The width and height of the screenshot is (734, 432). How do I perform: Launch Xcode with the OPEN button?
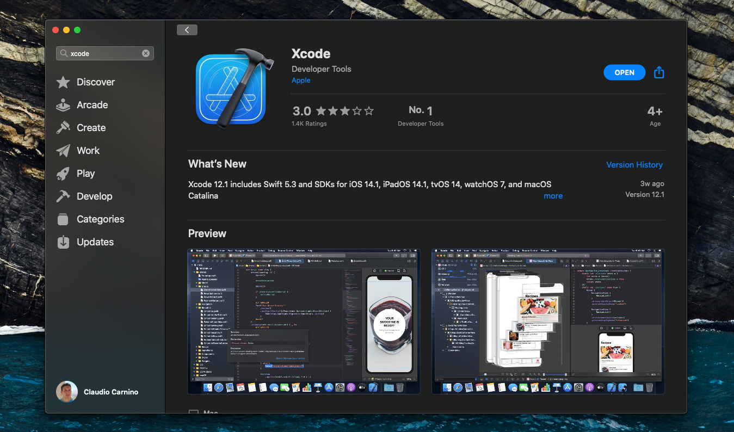coord(624,72)
